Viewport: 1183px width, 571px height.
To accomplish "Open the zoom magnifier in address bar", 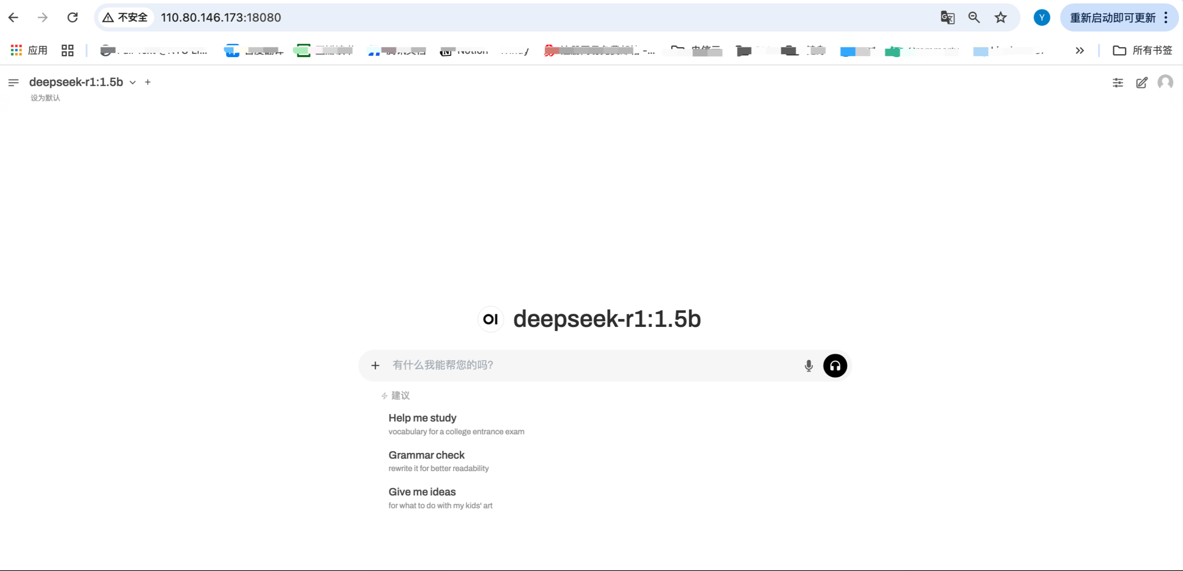I will [x=974, y=17].
